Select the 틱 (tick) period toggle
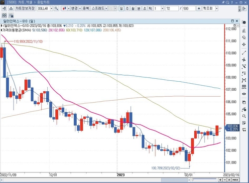The width and height of the screenshot is (249, 183). pos(150,8)
